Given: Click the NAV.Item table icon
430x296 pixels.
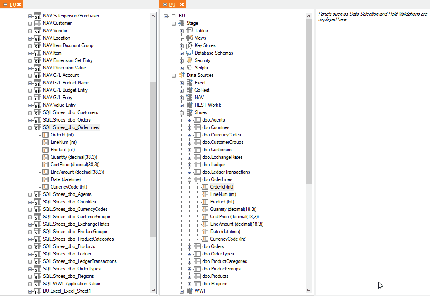Looking at the screenshot, I should pos(38,53).
